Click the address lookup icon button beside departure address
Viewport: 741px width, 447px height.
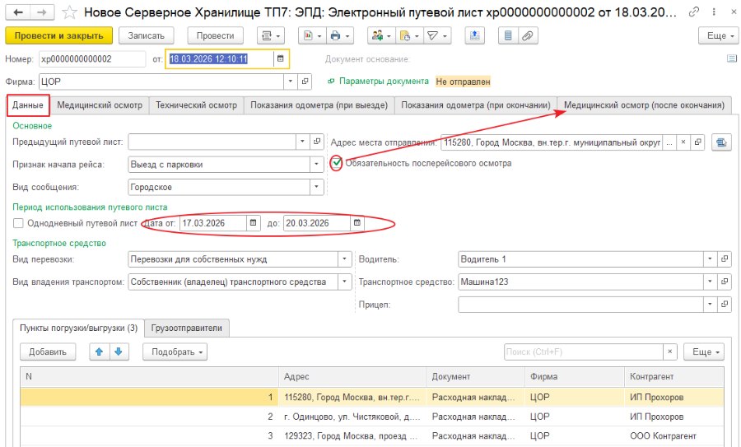(x=721, y=142)
